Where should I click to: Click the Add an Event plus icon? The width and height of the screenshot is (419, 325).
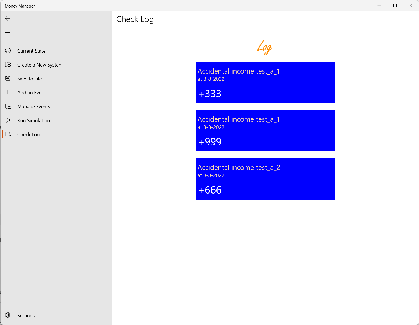[8, 92]
